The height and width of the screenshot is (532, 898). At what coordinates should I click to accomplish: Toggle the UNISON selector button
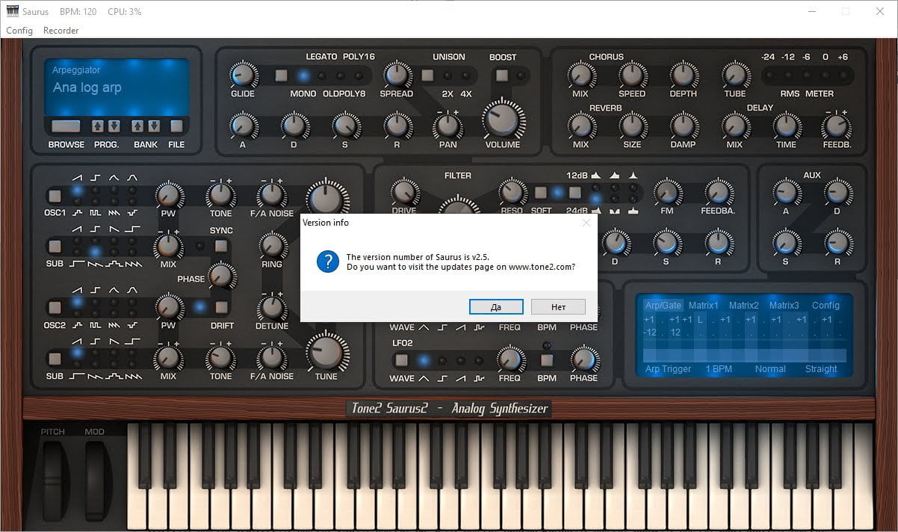click(x=427, y=75)
